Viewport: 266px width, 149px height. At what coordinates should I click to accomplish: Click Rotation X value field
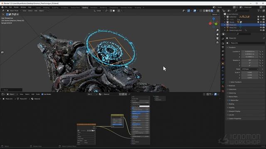point(250,60)
